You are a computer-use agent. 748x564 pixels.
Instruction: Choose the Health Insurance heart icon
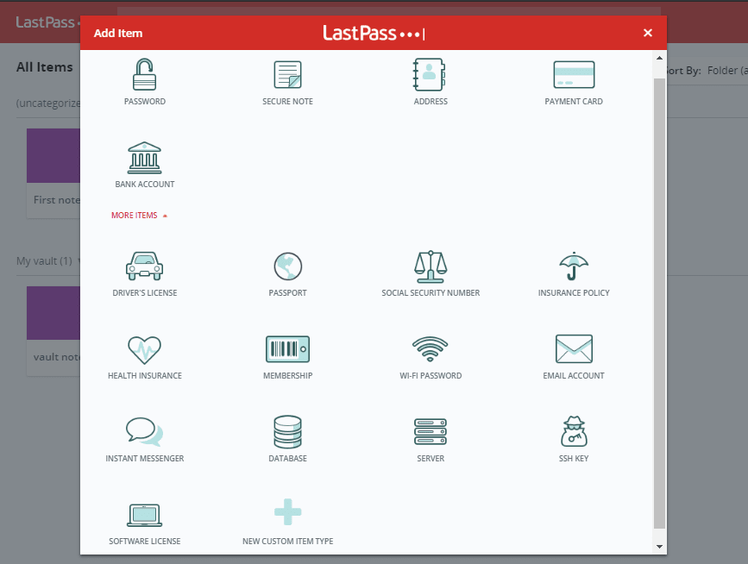click(x=145, y=349)
